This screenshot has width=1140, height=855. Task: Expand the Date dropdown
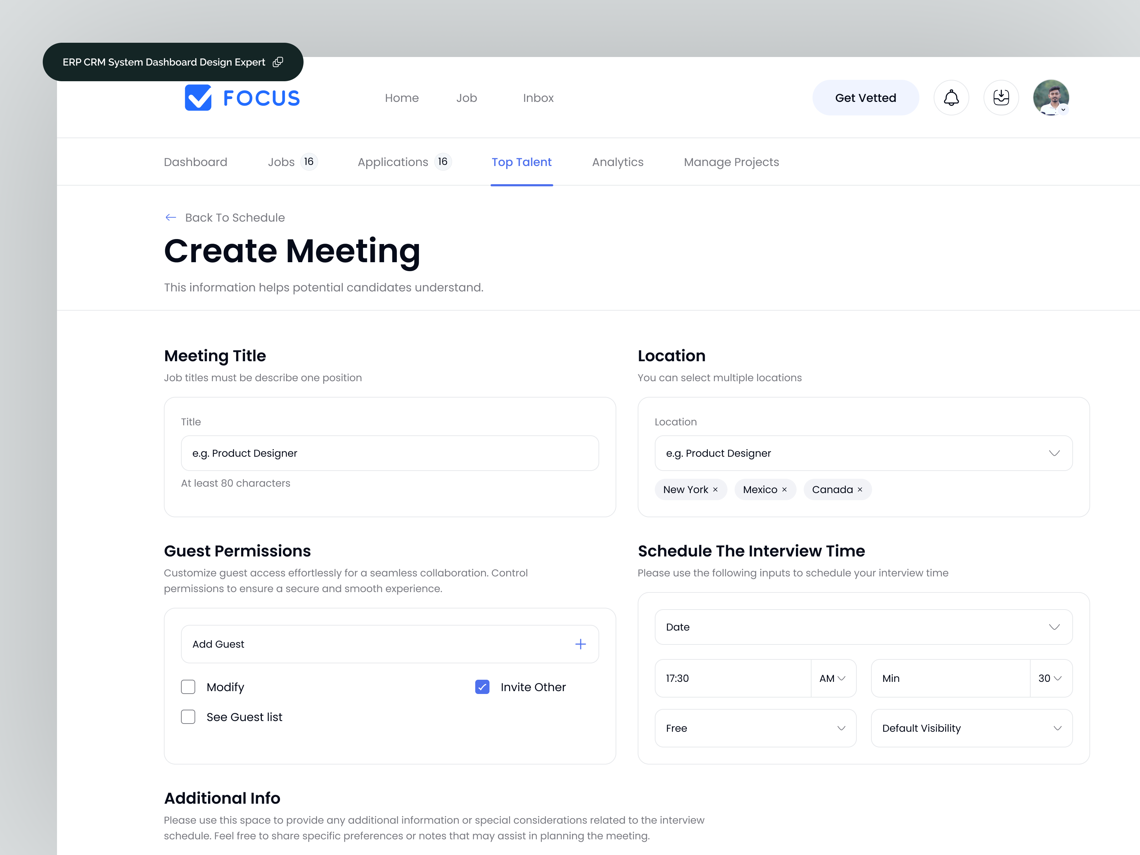point(1055,627)
